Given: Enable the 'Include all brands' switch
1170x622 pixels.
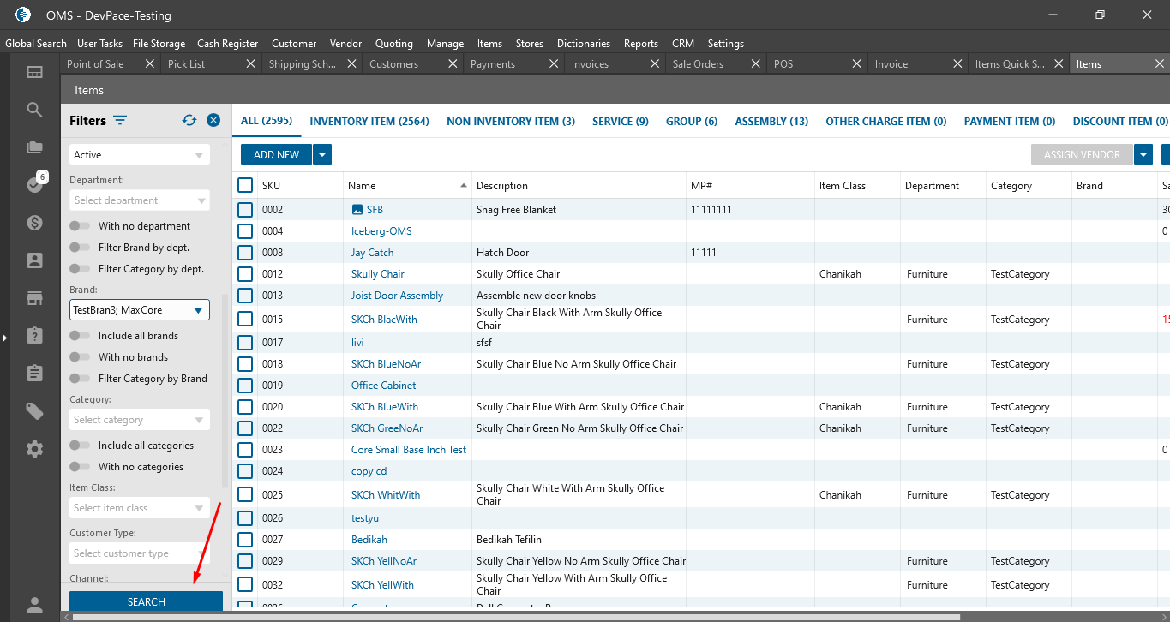Looking at the screenshot, I should coord(81,336).
